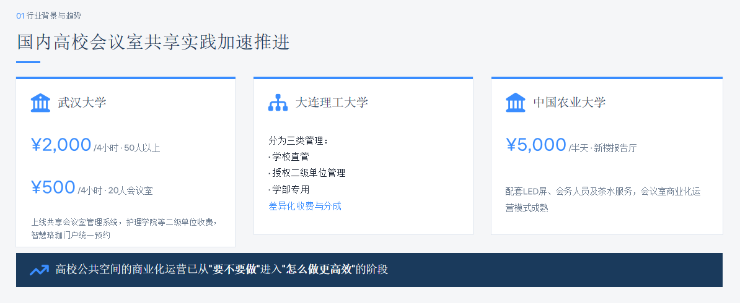This screenshot has height=303, width=740.
Task: Click the text /4小时·50人以上
Action: pos(127,148)
